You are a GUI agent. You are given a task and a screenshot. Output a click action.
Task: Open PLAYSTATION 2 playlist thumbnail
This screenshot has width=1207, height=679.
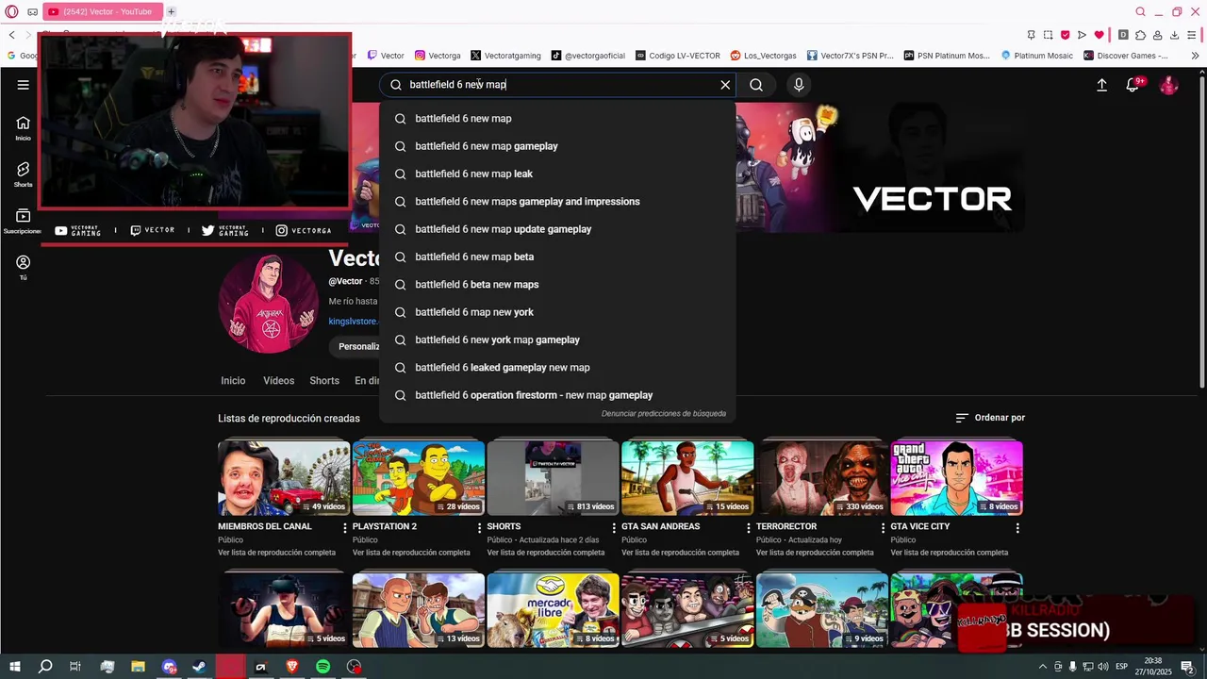[419, 478]
